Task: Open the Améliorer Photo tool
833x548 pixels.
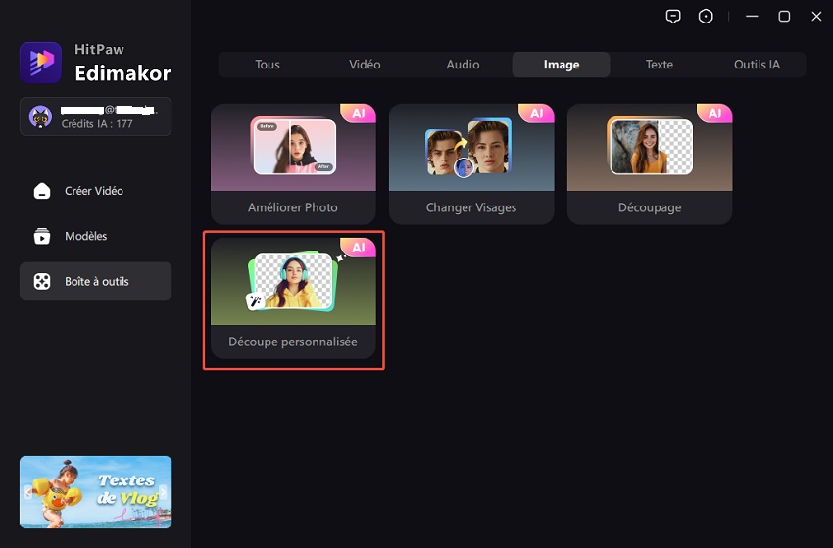Action: tap(293, 163)
